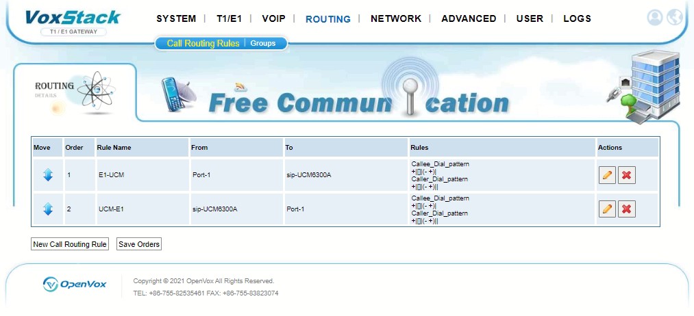Edit the UCM-E1 rule with pencil icon

(x=607, y=209)
